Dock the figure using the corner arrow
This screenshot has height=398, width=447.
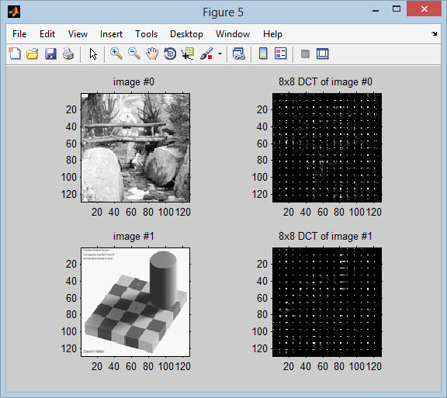[434, 34]
